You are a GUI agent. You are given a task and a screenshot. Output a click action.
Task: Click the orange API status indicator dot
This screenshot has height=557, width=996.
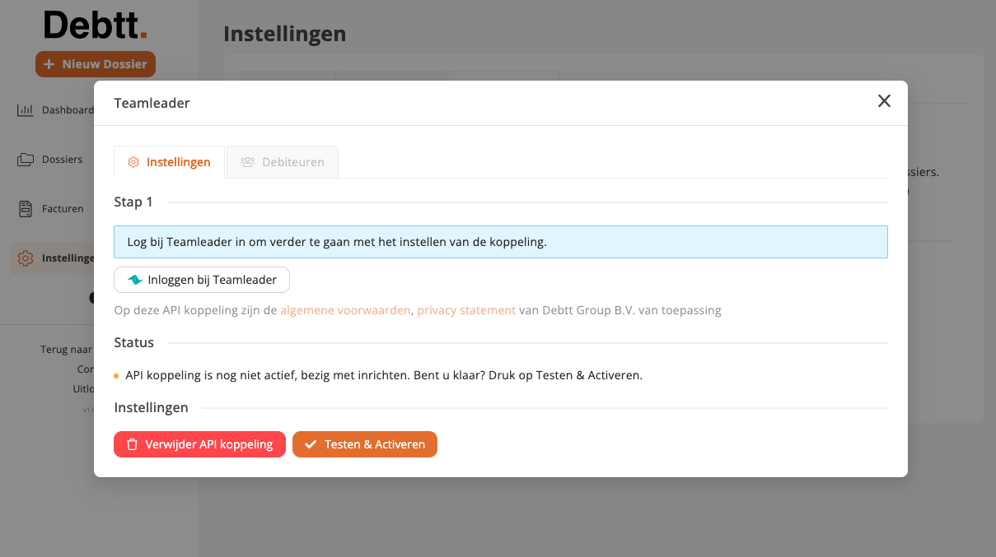point(116,376)
